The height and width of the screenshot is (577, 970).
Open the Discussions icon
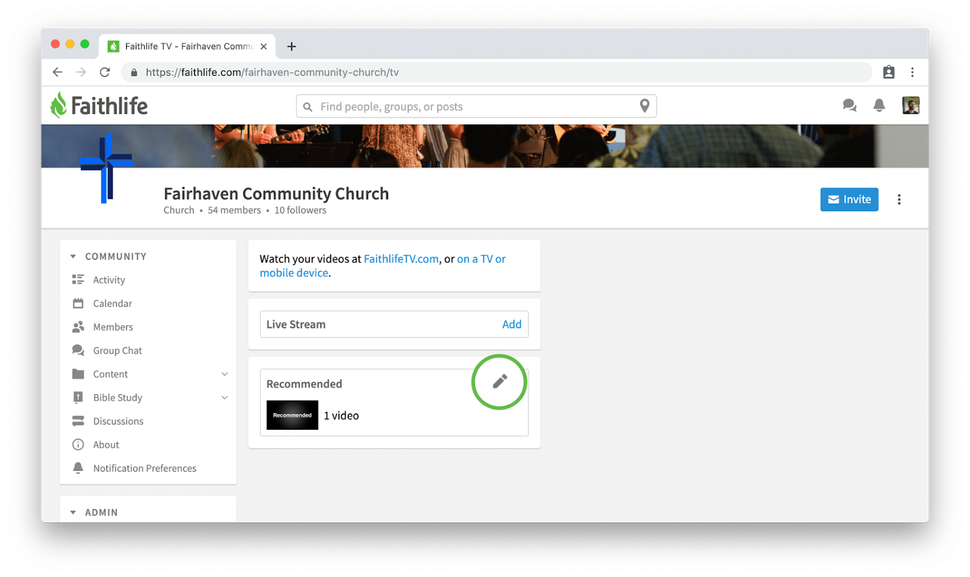78,421
